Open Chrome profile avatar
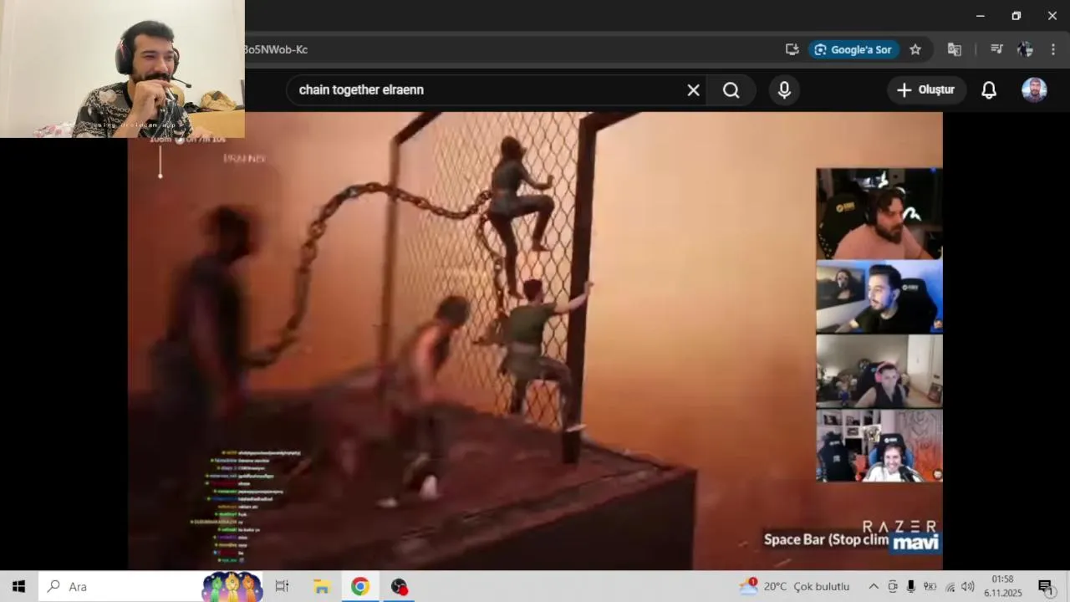 [x=1025, y=49]
